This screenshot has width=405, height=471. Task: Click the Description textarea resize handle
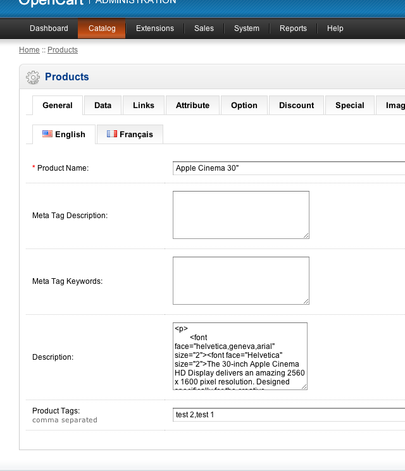304,386
